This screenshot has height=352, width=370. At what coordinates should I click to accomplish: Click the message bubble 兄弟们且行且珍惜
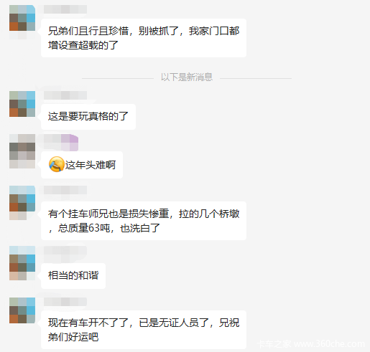point(144,38)
